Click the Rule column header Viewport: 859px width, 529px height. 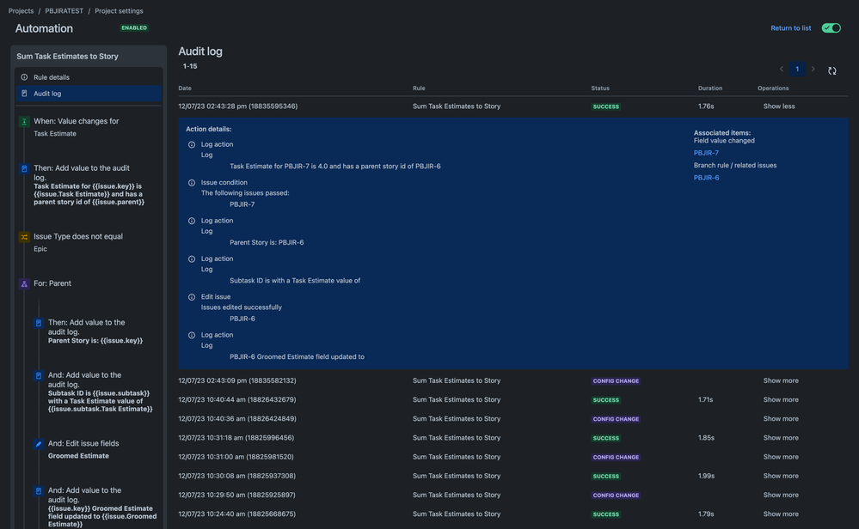point(419,88)
